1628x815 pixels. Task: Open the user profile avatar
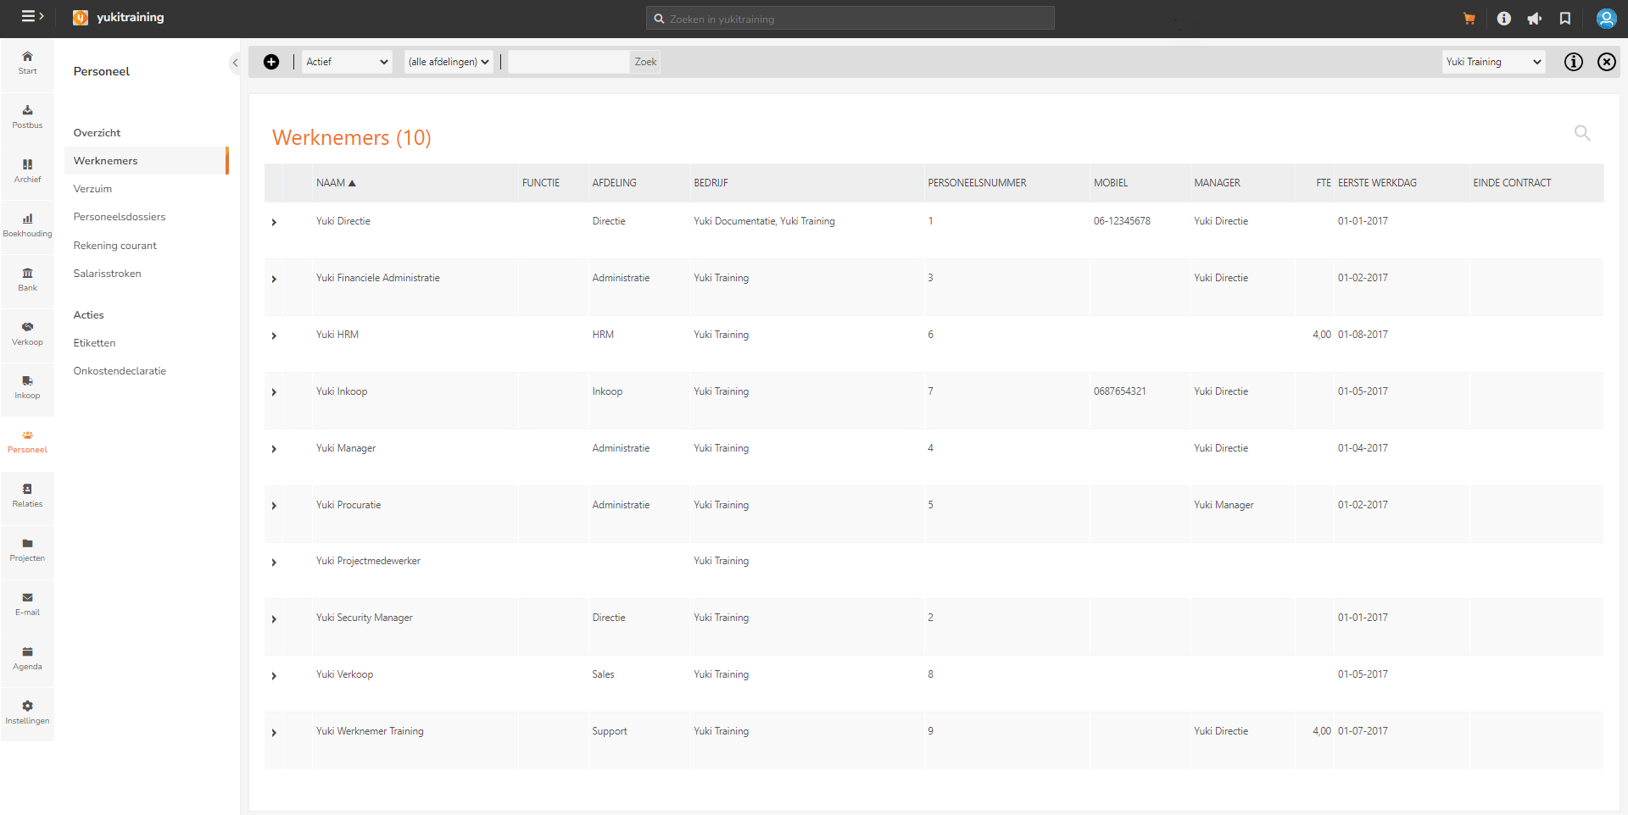(1606, 19)
